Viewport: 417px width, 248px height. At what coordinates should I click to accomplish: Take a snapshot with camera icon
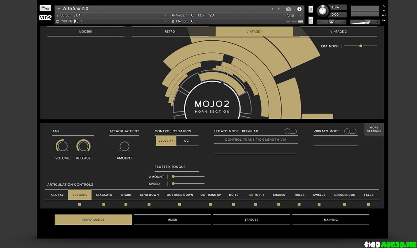tap(289, 9)
